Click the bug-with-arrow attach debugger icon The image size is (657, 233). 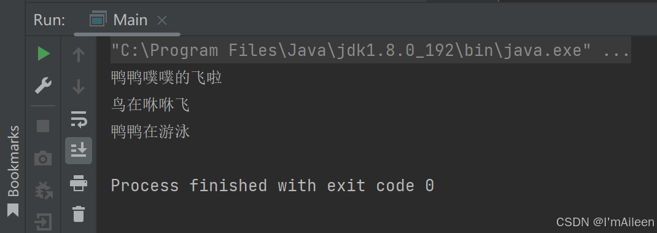pos(43,190)
